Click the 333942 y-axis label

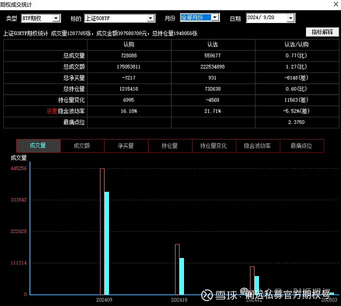click(x=18, y=200)
